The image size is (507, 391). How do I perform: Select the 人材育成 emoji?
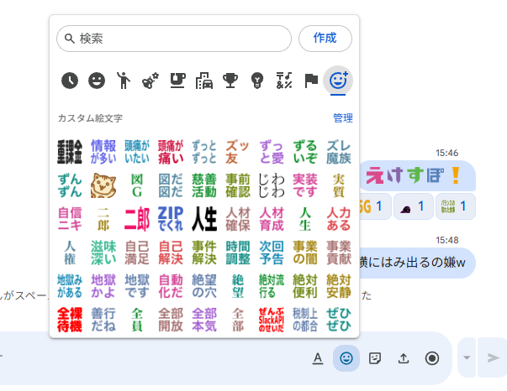tap(272, 219)
